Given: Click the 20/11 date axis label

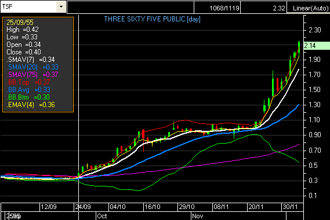Looking at the screenshot, I should (x=256, y=207).
